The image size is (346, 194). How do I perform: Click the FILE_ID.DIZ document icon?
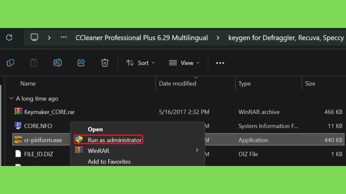pyautogui.click(x=18, y=154)
